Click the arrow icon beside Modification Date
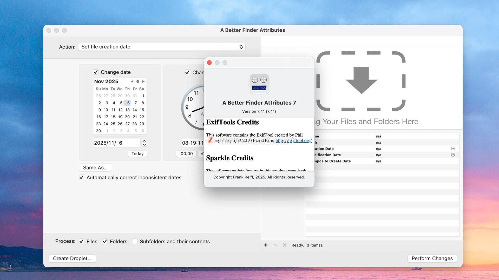Image resolution: width=499 pixels, height=280 pixels. [453, 155]
